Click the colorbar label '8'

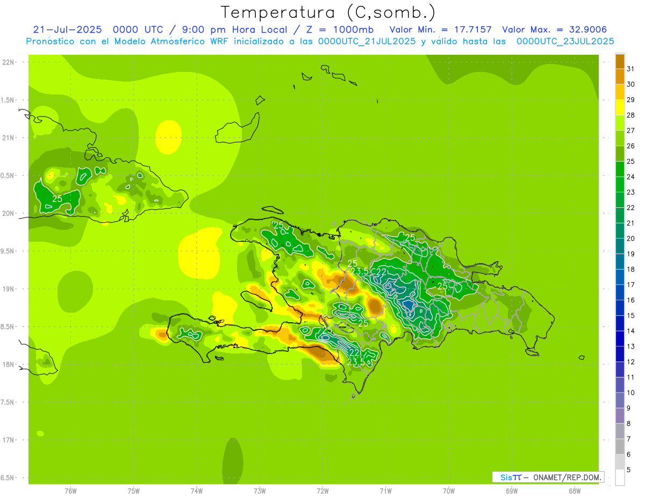(x=629, y=423)
